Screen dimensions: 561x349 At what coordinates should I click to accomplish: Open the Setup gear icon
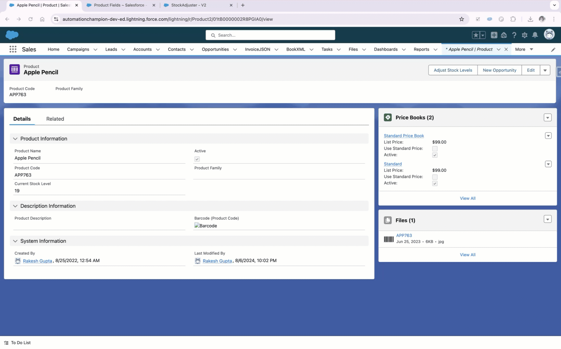[x=525, y=35]
